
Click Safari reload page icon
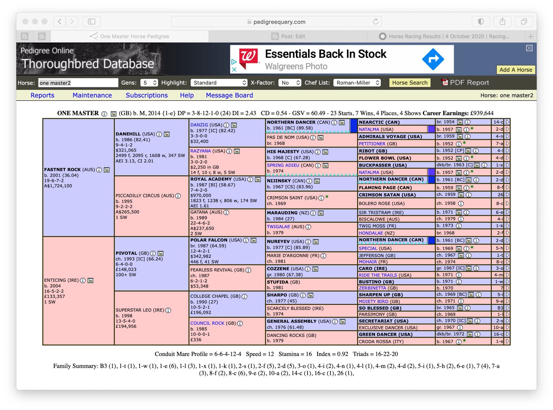(x=376, y=22)
